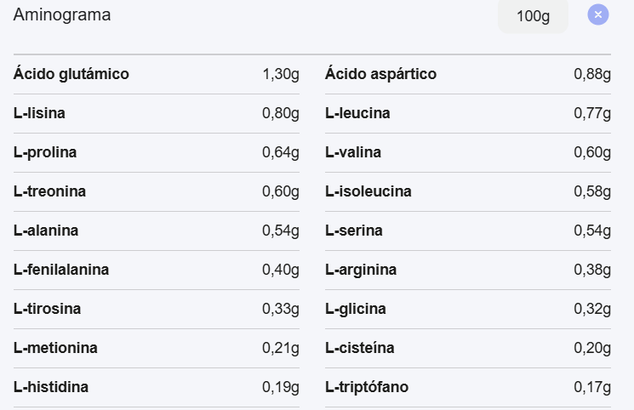
Task: Click the L-leucina amino acid label
Action: pos(357,113)
